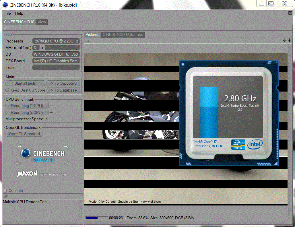The image size is (295, 227).
Task: Click the MHz core count field showing 8
Action: (x=36, y=48)
